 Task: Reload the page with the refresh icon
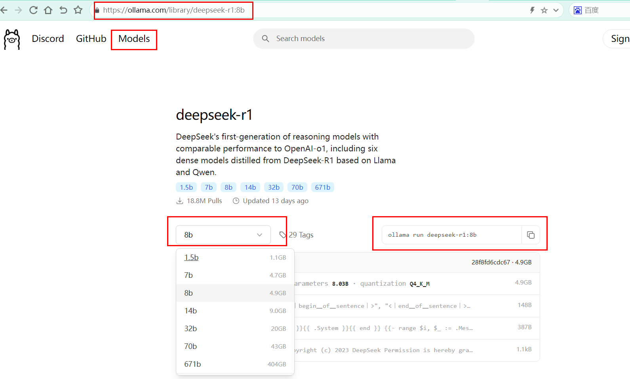33,10
